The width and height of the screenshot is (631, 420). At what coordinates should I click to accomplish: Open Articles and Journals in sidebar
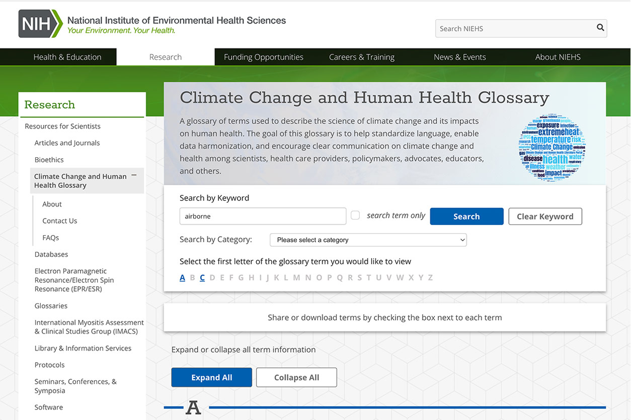pyautogui.click(x=67, y=143)
